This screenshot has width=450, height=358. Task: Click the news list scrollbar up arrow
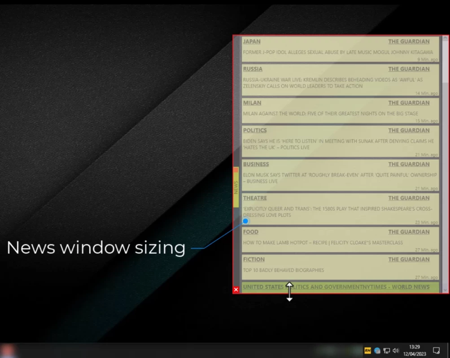click(x=445, y=38)
